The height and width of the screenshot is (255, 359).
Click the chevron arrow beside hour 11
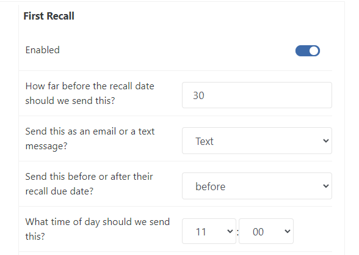230,231
